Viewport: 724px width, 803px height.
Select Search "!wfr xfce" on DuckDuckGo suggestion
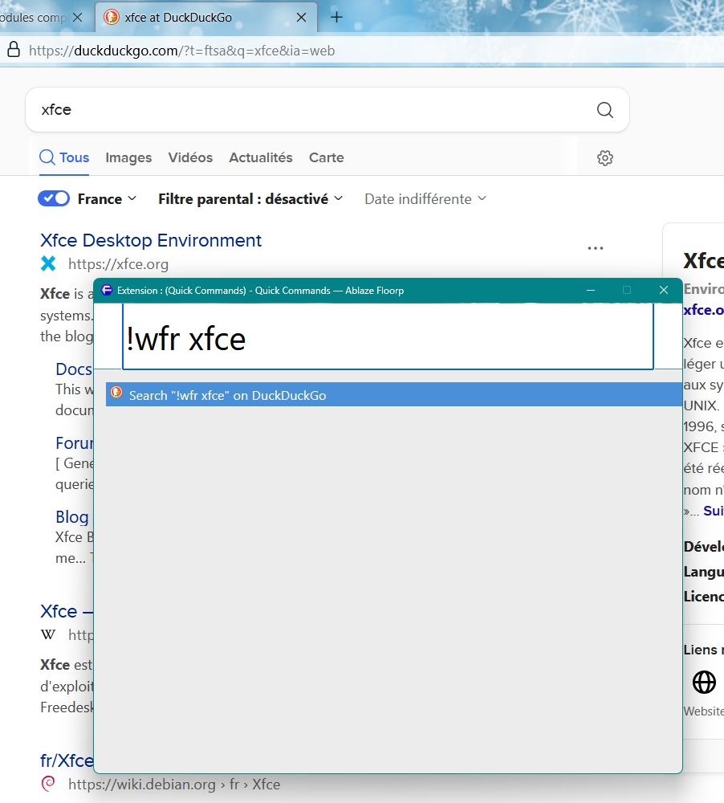tap(228, 395)
